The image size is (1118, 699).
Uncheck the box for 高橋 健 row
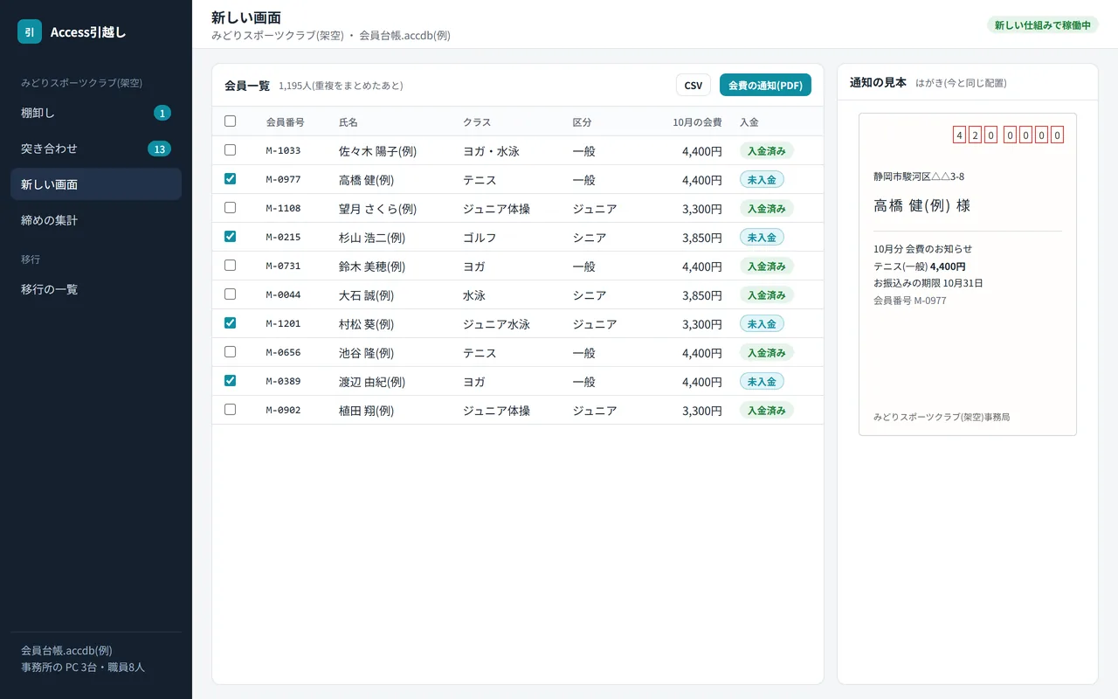(x=230, y=179)
